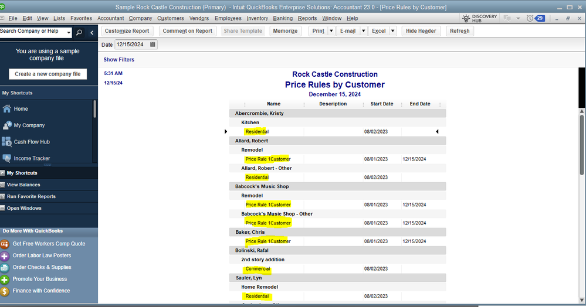The width and height of the screenshot is (586, 307).
Task: Open the Help menu
Action: (x=352, y=18)
